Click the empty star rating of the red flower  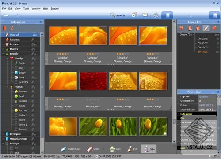tap(92, 100)
